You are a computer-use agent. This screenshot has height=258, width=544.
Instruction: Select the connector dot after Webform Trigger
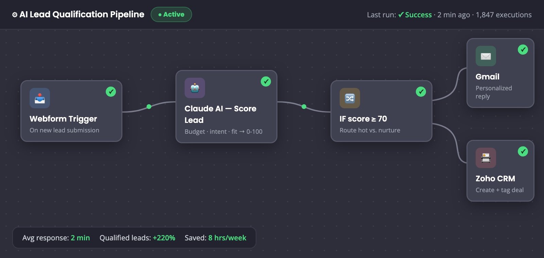point(149,107)
